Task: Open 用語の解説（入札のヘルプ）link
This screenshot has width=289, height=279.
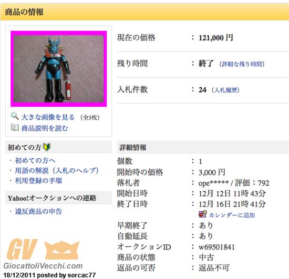Action: pyautogui.click(x=57, y=170)
